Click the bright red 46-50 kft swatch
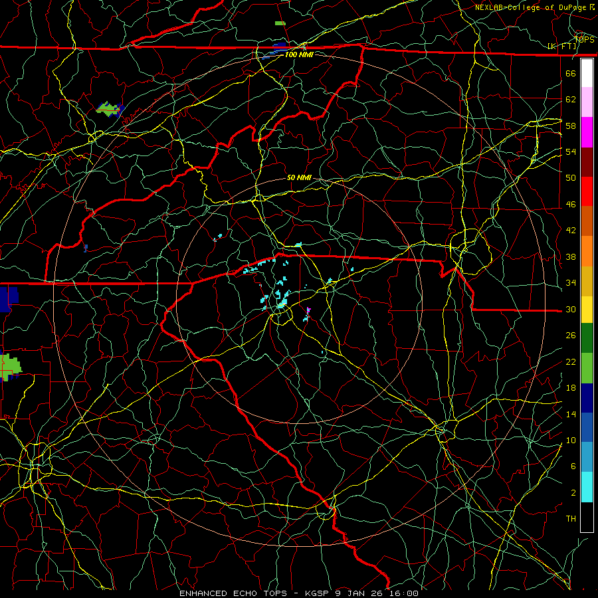This screenshot has height=598, width=598. [587, 191]
